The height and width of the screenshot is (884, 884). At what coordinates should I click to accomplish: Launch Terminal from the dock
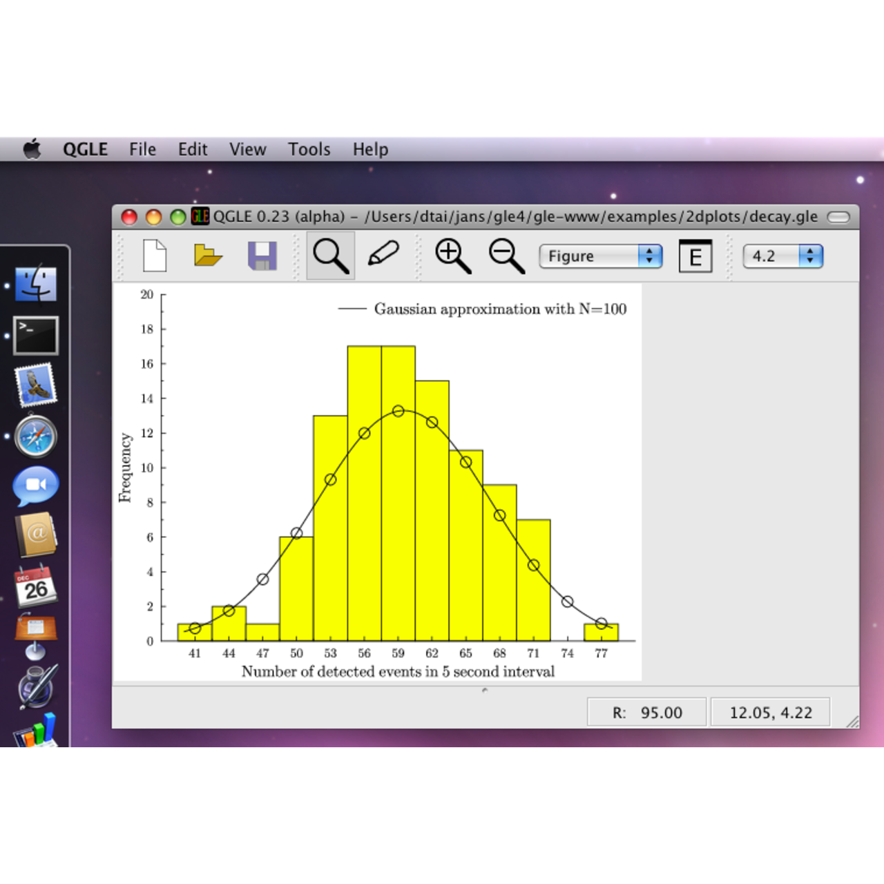click(x=36, y=336)
